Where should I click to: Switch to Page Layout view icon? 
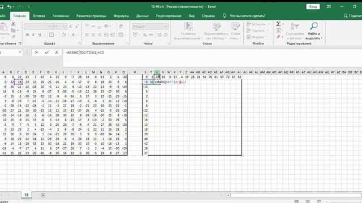[308, 201]
